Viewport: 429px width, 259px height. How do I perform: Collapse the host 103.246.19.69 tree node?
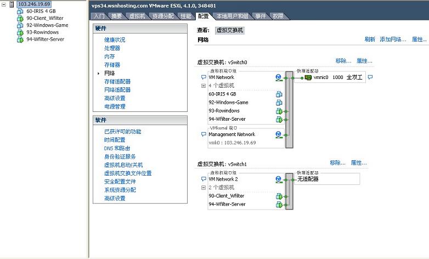click(4, 4)
